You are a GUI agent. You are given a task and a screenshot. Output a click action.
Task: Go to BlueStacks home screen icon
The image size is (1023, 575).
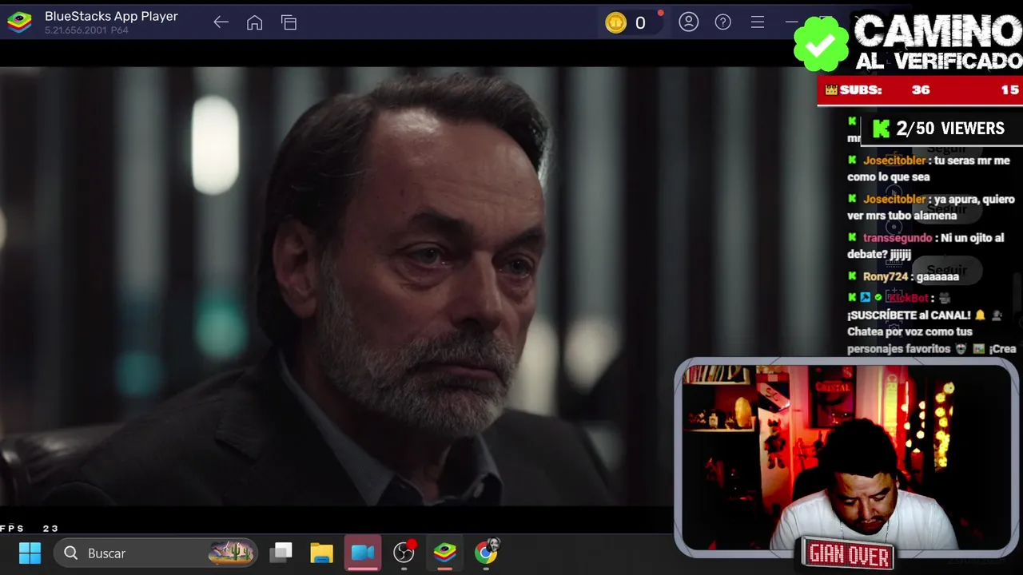click(x=254, y=22)
